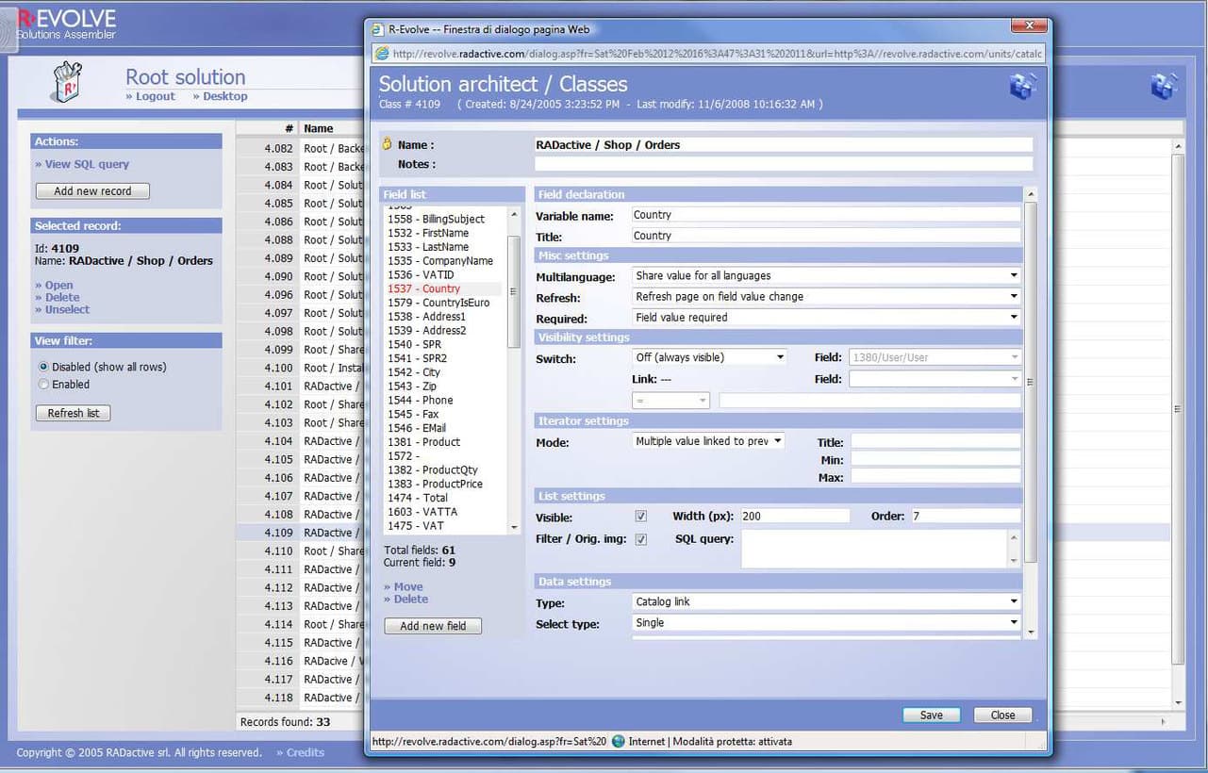Open the Multilanguage dropdown
Image resolution: width=1208 pixels, height=773 pixels.
pyautogui.click(x=826, y=276)
